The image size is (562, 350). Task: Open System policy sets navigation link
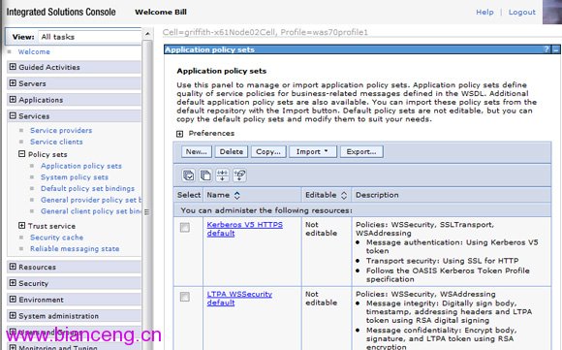click(x=75, y=177)
